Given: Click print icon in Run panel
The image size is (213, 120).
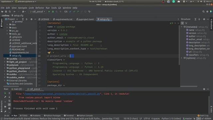Looking at the screenshot, I should pyautogui.click(x=9, y=108).
